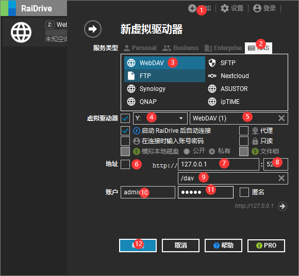This screenshot has width=299, height=276.
Task: Enable the 只读 read-only checkbox
Action: point(244,141)
